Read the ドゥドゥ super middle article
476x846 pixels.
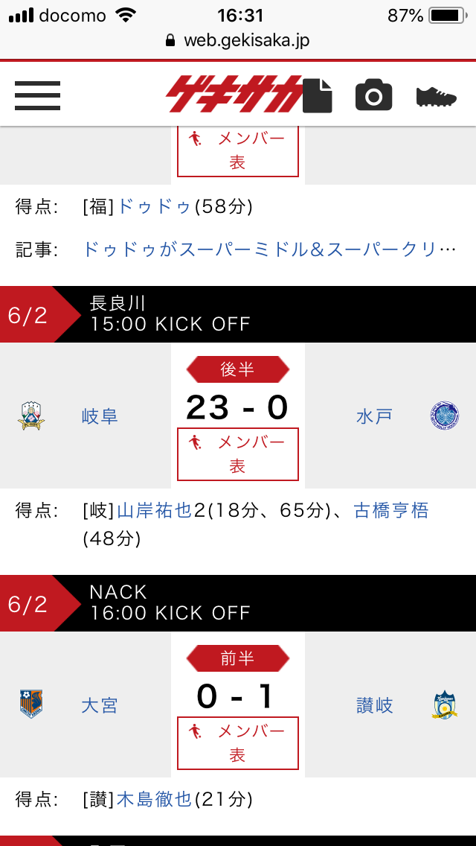[268, 249]
